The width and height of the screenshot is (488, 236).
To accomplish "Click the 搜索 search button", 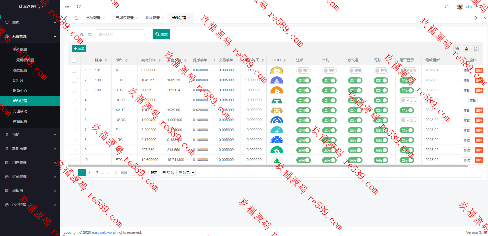I will 161,34.
